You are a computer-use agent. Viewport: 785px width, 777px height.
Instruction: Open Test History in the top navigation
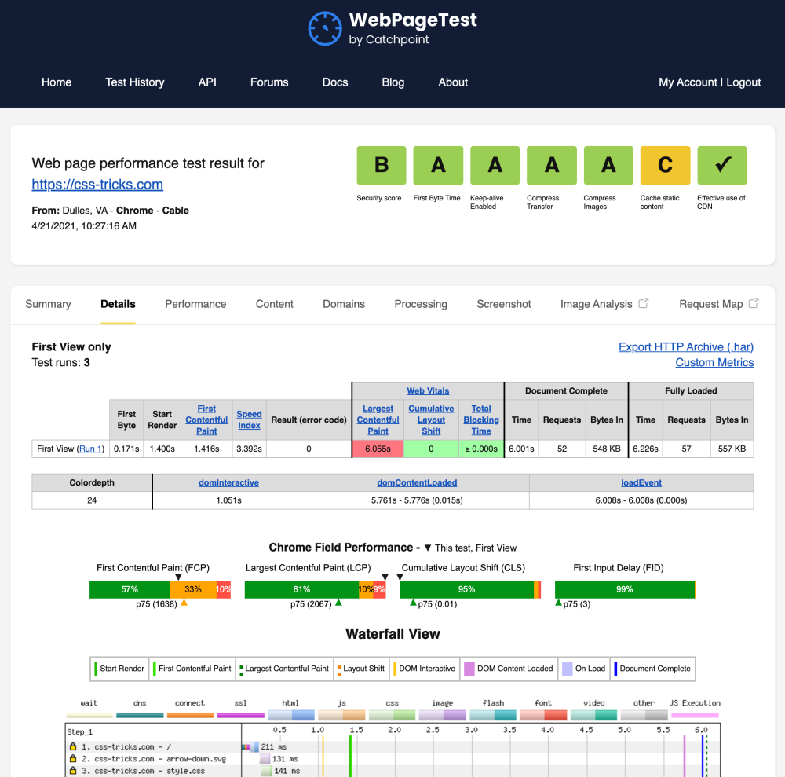[135, 82]
